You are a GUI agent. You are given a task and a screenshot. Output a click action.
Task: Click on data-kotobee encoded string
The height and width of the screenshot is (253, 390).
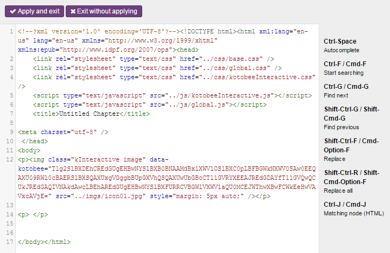166,182
